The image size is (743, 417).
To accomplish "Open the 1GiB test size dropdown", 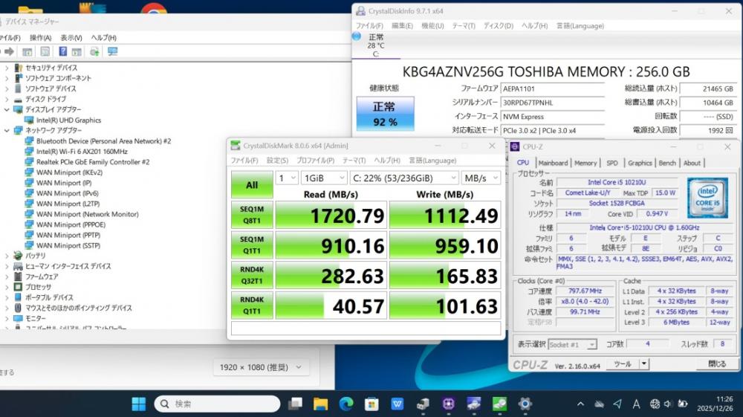I will coord(323,178).
